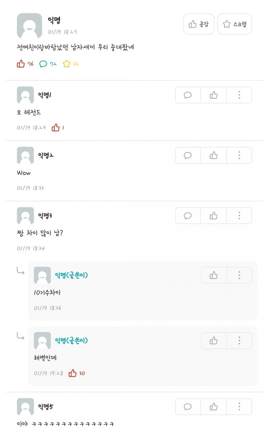Reply to 익명5's comment via speech bubble
The image size is (269, 437).
[x=188, y=407]
